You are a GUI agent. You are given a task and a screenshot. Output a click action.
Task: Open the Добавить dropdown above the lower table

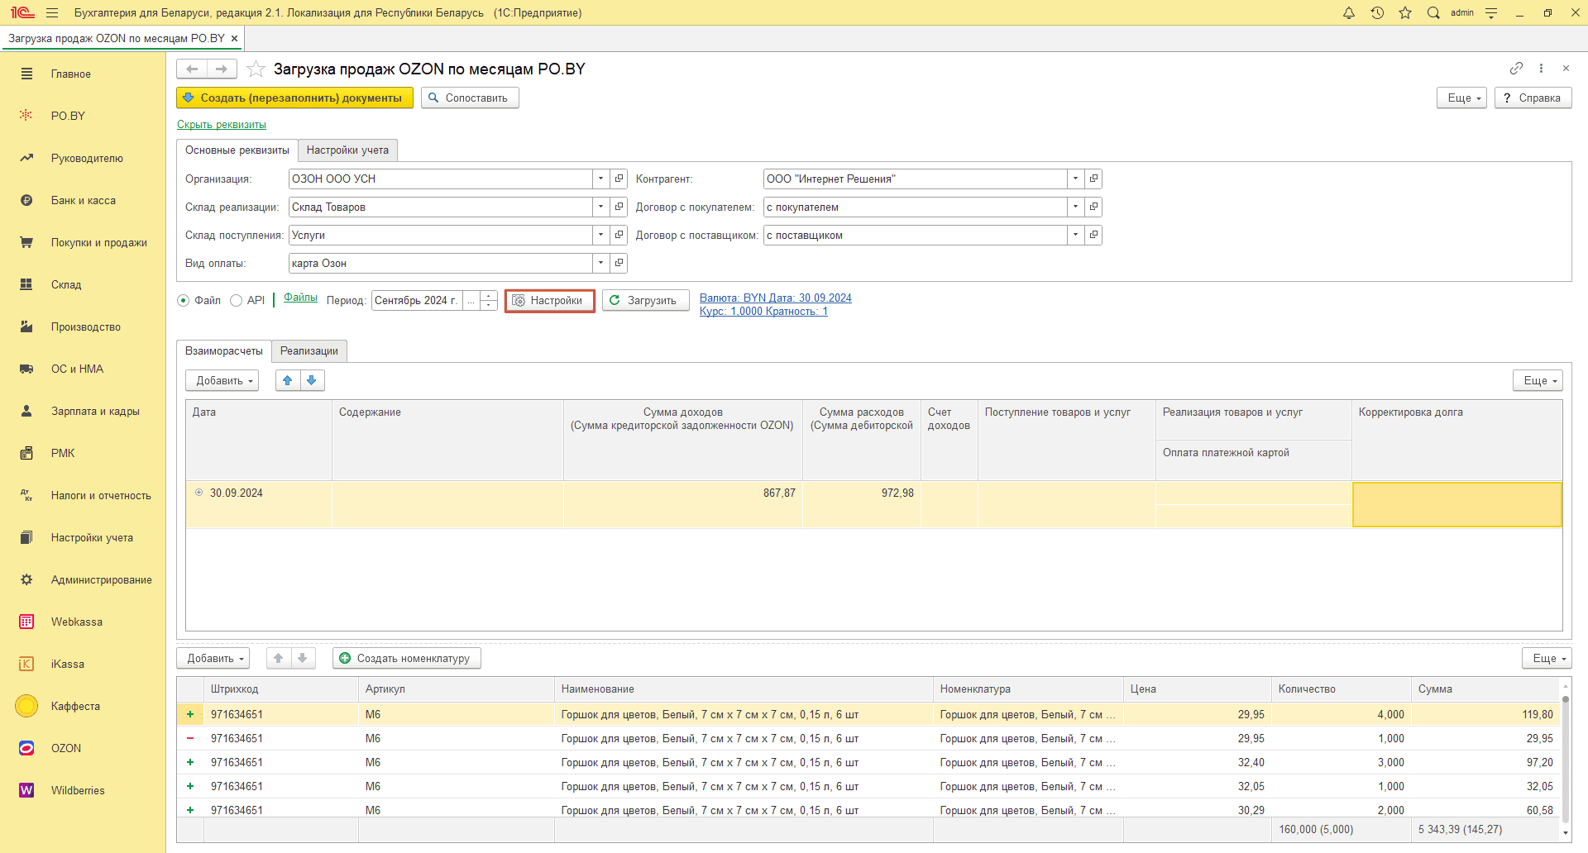click(x=213, y=658)
